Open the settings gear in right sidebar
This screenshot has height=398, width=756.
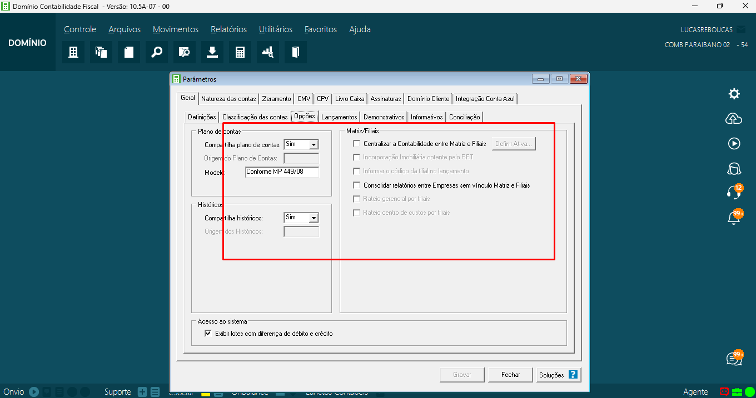click(734, 94)
